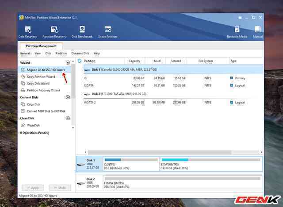Screen dimensions: 283x207
Task: Select the Disk 1 row in the partition list
Action: (x=173, y=69)
